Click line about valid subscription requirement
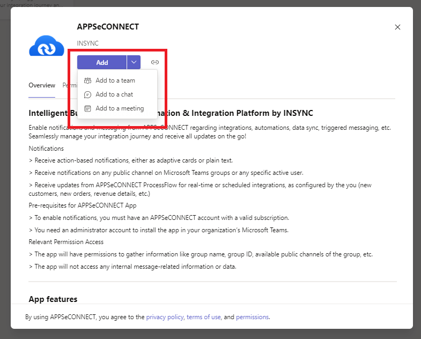The height and width of the screenshot is (339, 421). click(x=159, y=218)
